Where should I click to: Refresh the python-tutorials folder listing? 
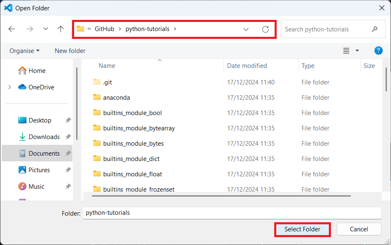[265, 29]
